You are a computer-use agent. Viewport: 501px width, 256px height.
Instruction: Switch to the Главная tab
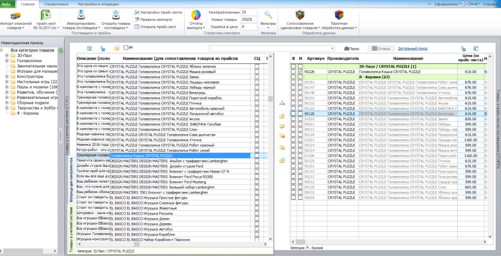(28, 4)
